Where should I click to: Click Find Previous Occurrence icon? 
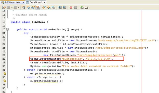coord(28,7)
